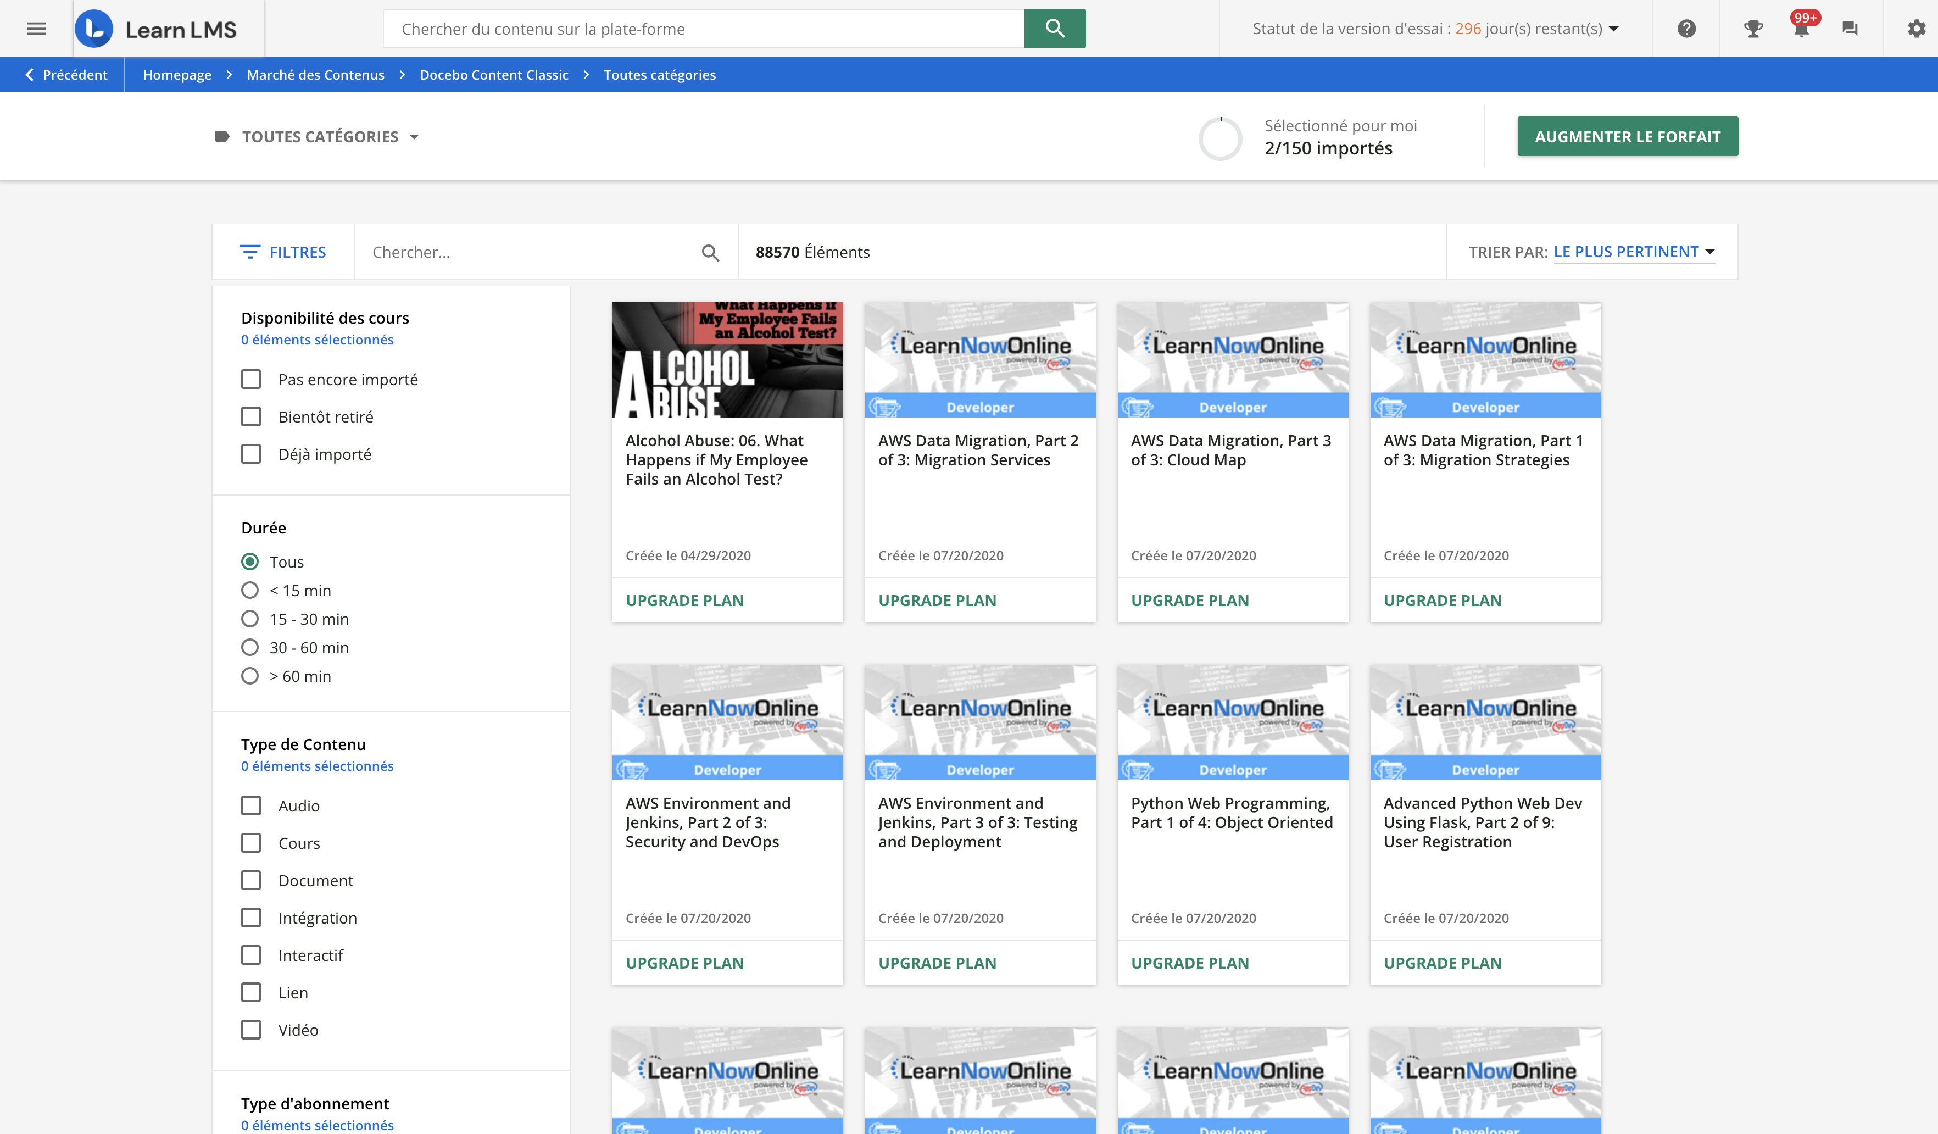Open Python Web Programming Part 1 thumbnail
This screenshot has height=1134, width=1938.
pos(1233,721)
